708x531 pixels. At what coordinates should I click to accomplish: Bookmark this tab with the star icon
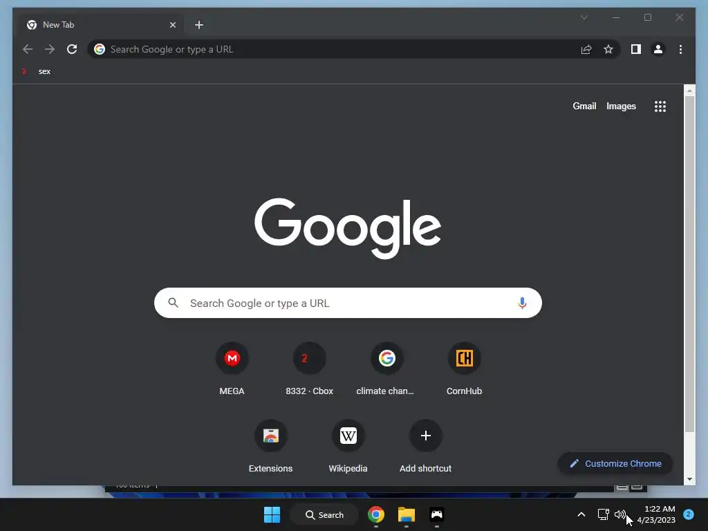(x=608, y=49)
